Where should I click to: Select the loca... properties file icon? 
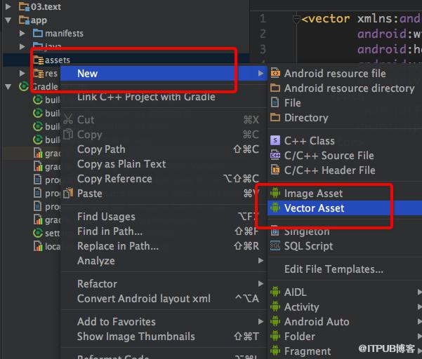coord(38,246)
